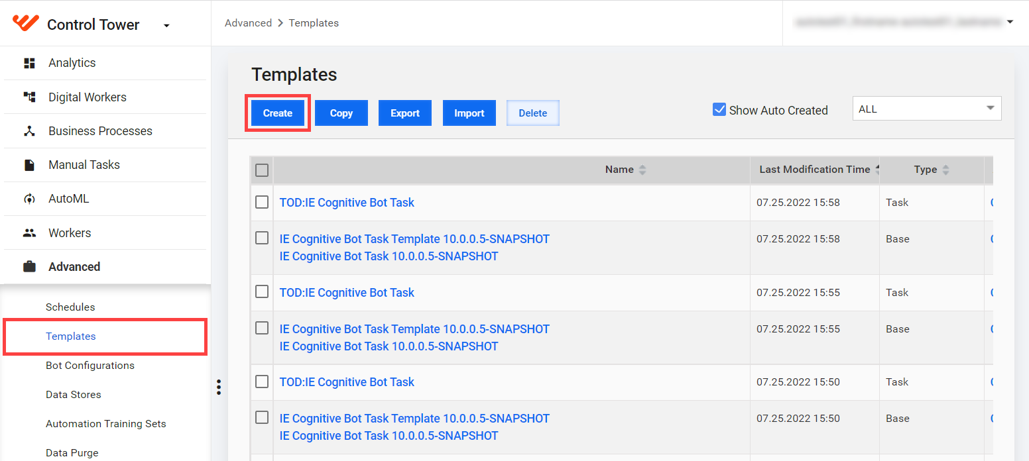The image size is (1029, 461).
Task: Open Bot Configurations
Action: tap(90, 366)
